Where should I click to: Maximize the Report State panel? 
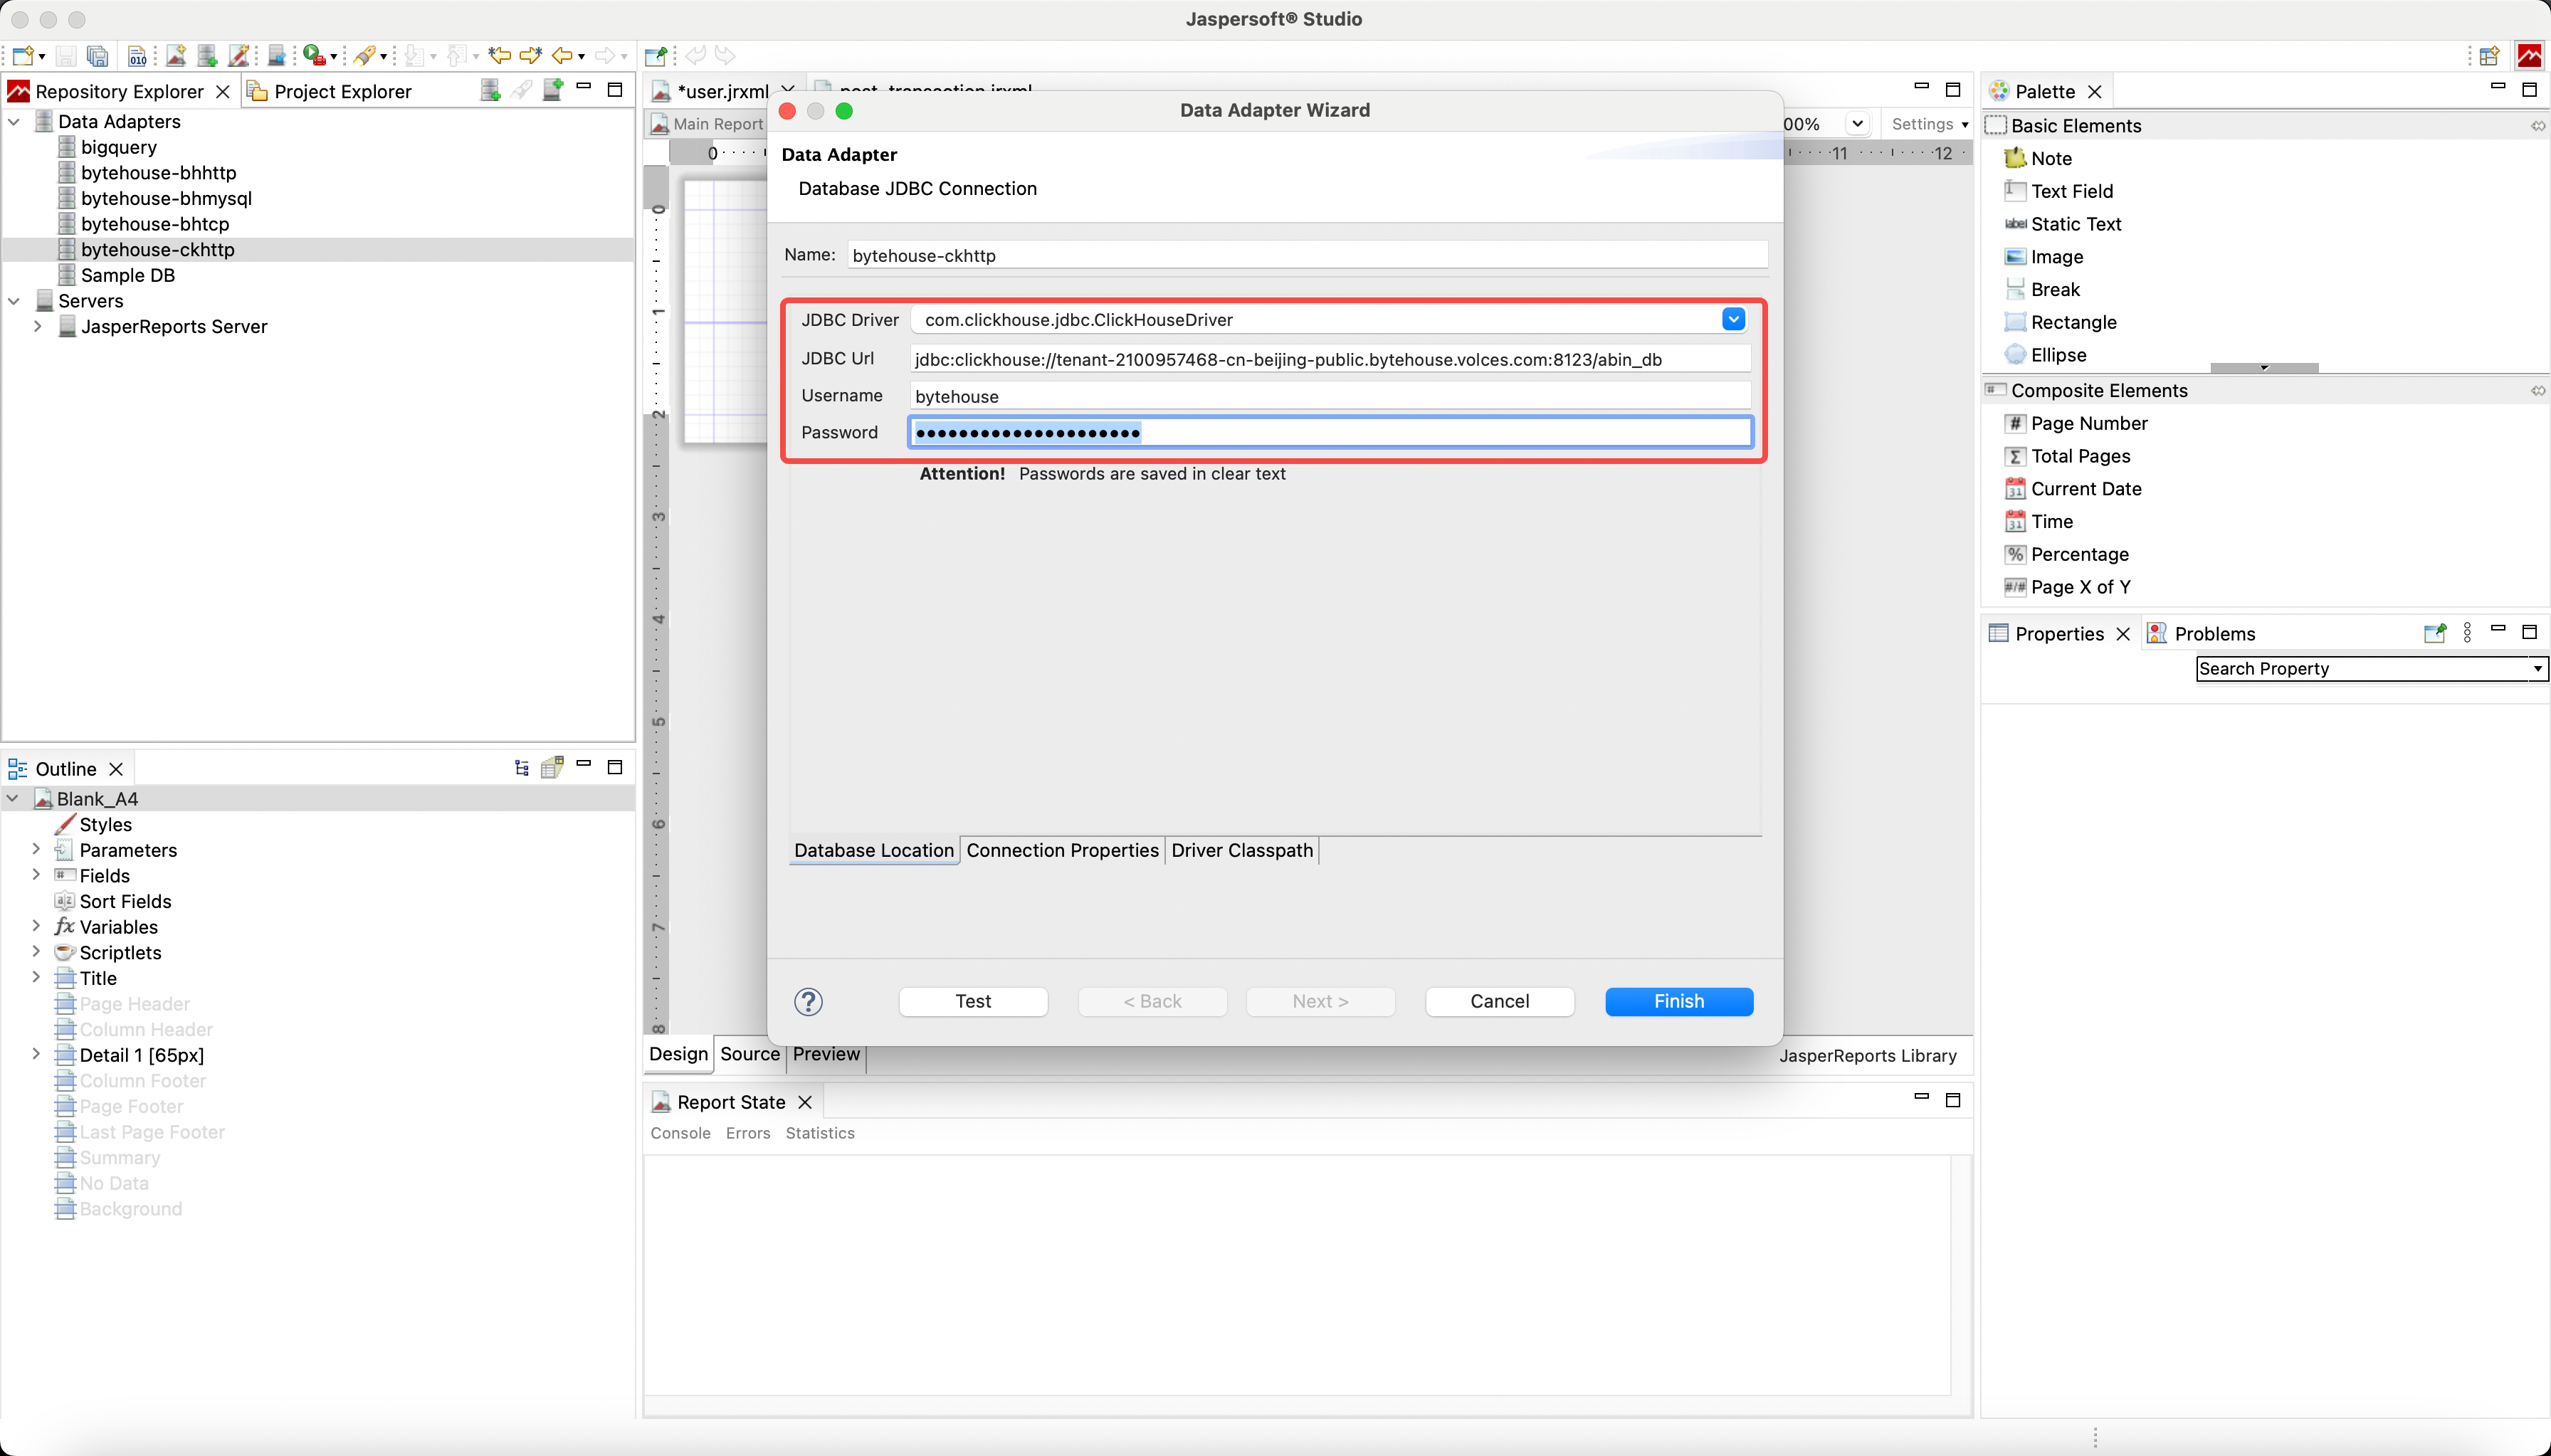[x=1953, y=1100]
